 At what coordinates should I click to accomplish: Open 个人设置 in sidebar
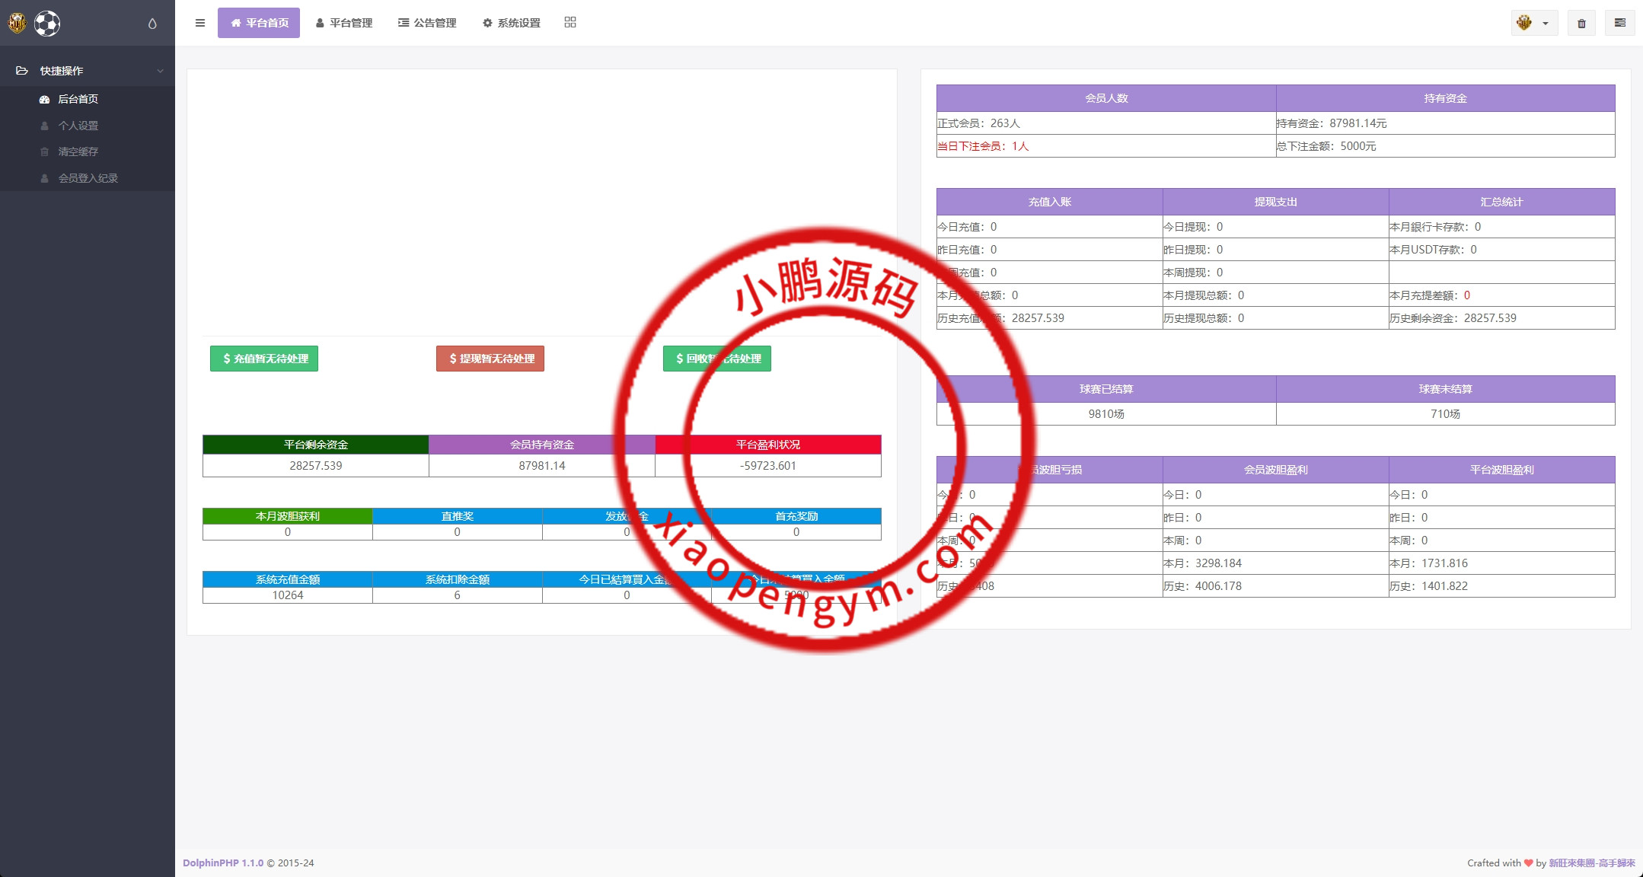pos(78,126)
